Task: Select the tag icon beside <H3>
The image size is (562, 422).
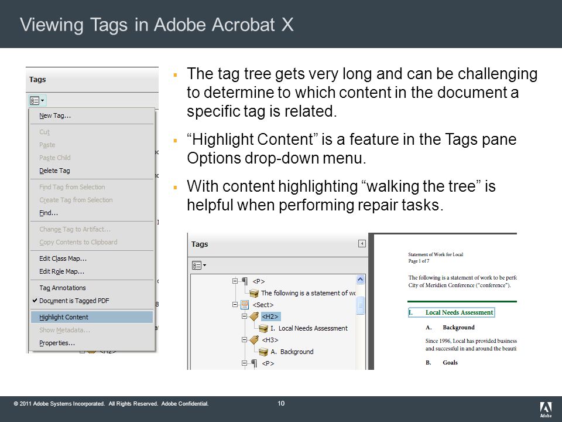Action: click(254, 340)
